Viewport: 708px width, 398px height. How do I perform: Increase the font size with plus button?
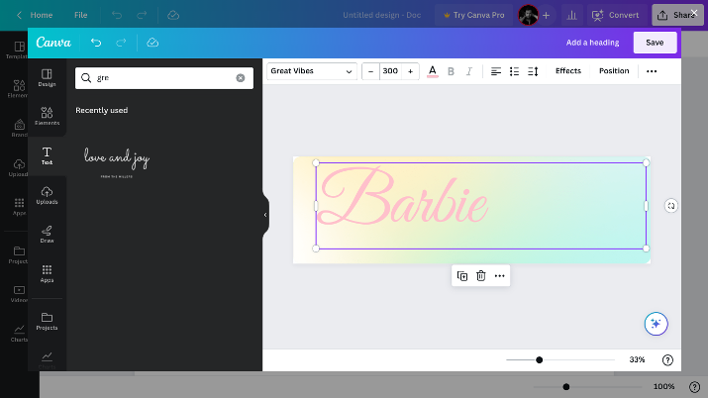pyautogui.click(x=410, y=71)
